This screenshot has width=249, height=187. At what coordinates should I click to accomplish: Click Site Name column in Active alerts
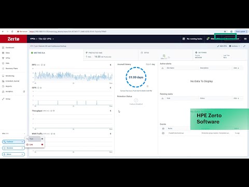tap(171, 68)
